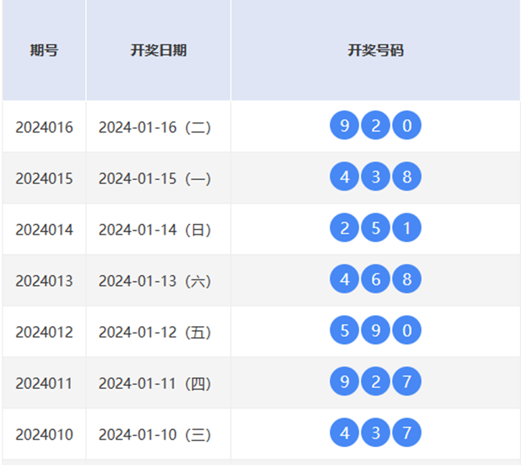This screenshot has height=465, width=521.
Task: Select ball 3 in issue 2024015 row
Action: click(x=375, y=177)
